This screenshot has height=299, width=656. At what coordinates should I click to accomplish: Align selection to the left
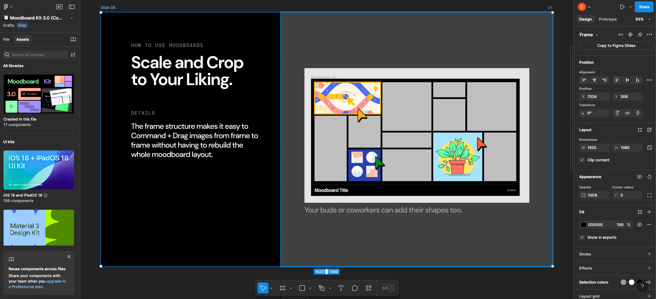(584, 80)
